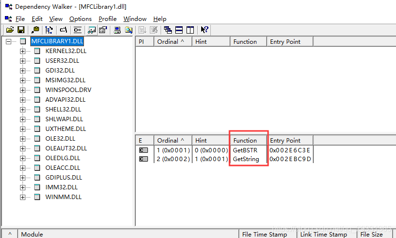The image size is (396, 238).
Task: Click the C export icon beside GetString
Action: (x=144, y=159)
